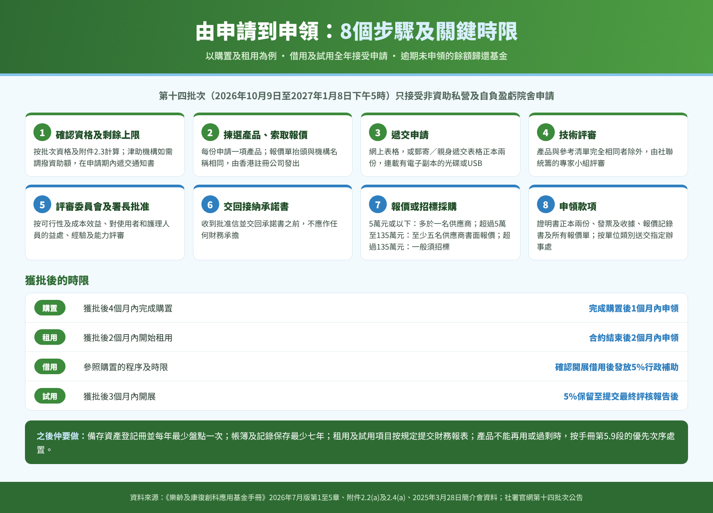Click the 資料來源 footer line

pos(356,497)
